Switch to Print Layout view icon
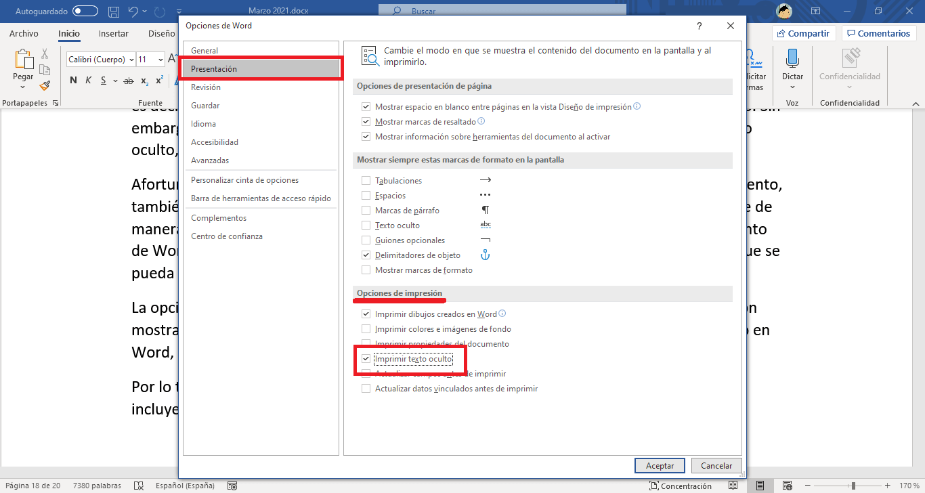Screen dimensions: 925x493 coord(760,486)
